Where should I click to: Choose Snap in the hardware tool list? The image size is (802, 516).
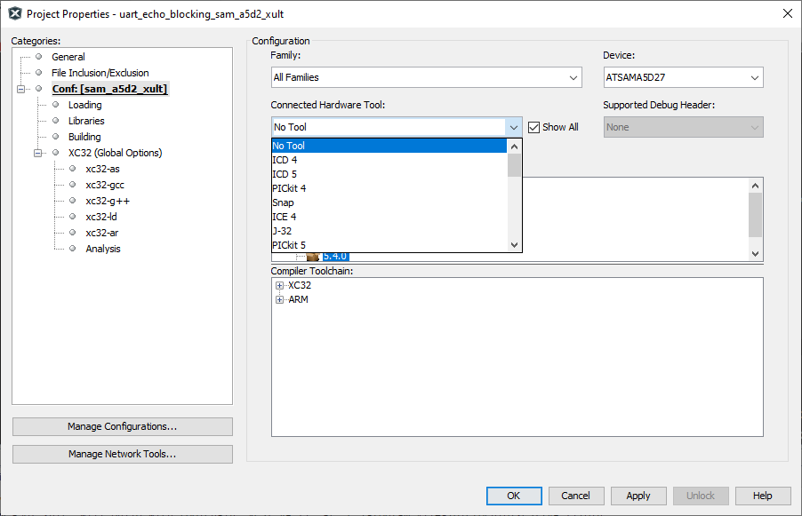click(x=283, y=202)
